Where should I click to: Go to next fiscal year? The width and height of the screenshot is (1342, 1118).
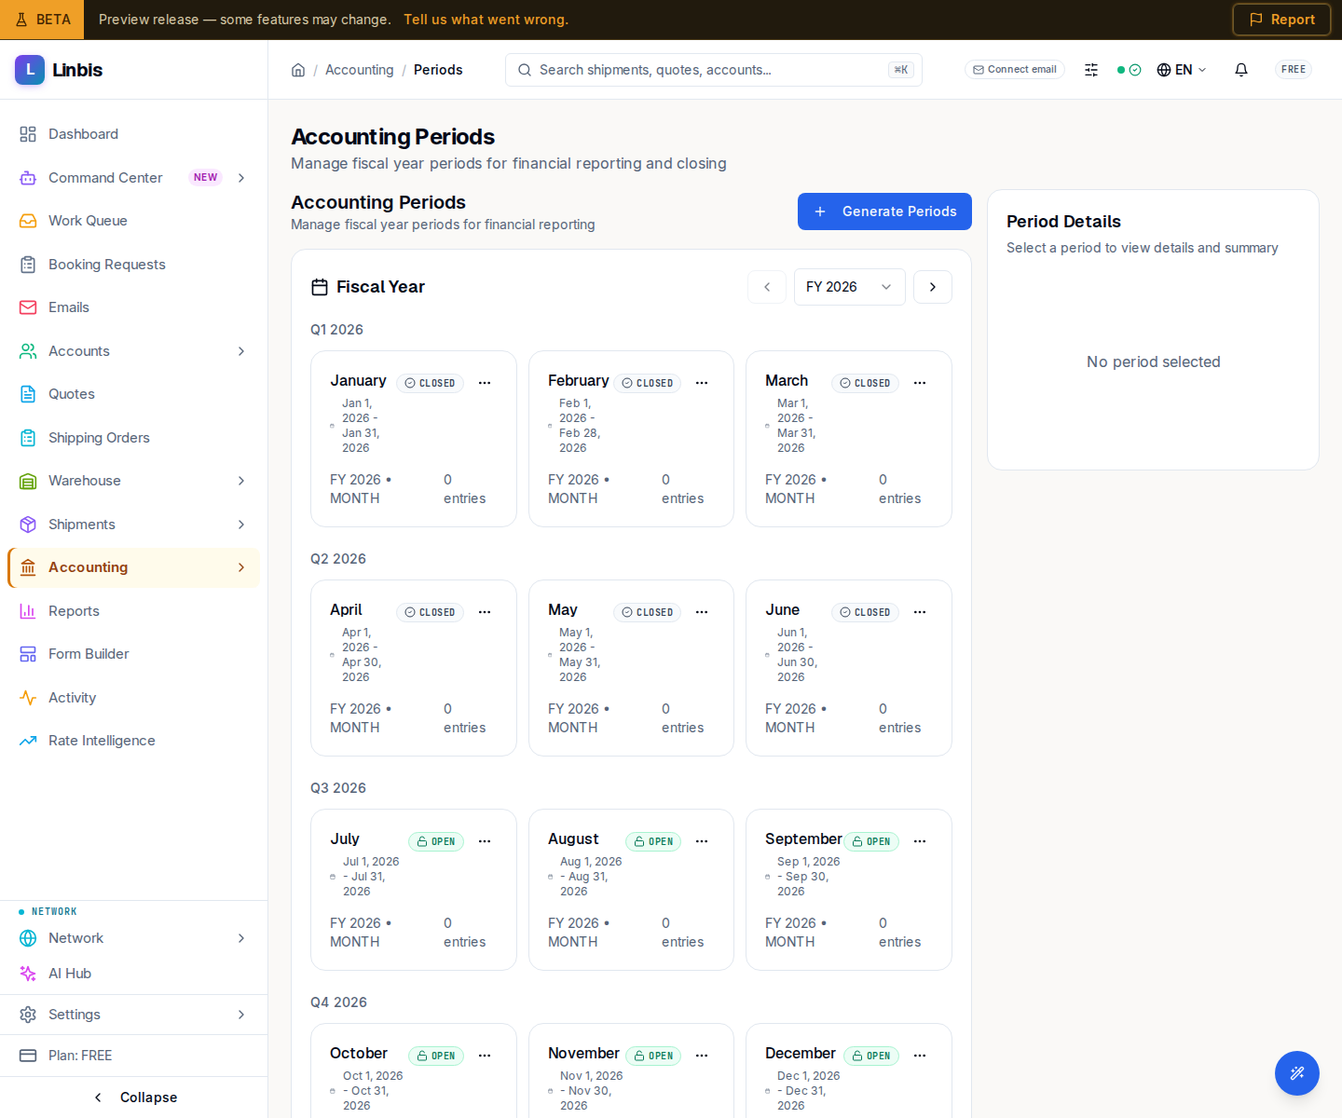point(933,287)
